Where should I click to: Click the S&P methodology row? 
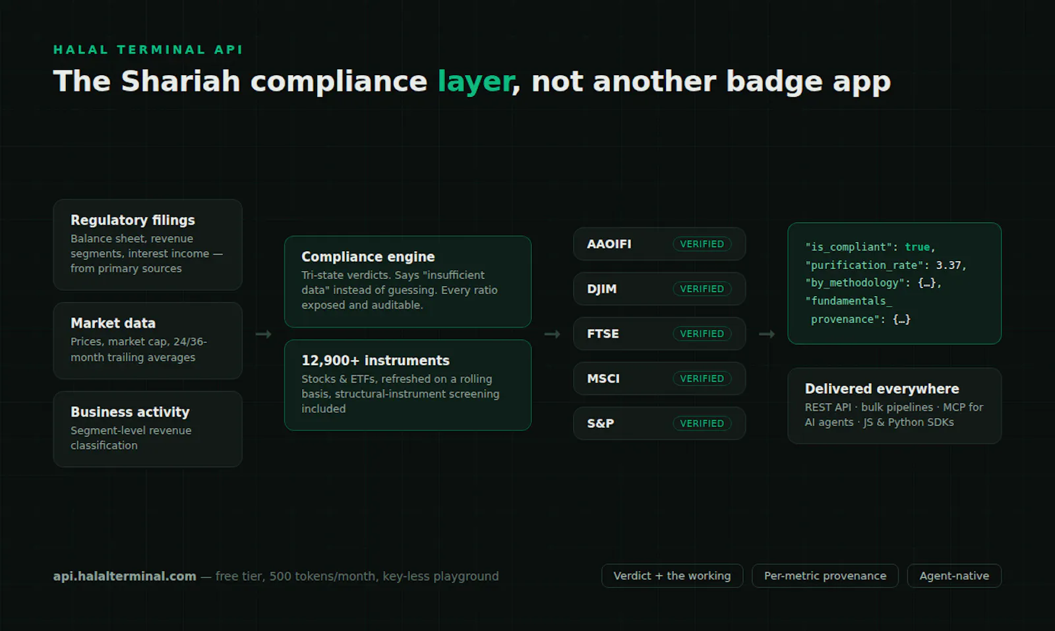659,423
